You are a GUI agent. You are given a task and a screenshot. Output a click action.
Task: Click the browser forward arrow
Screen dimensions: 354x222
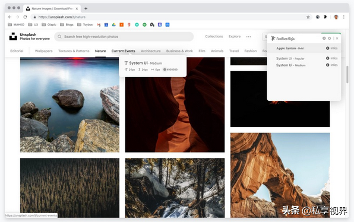coord(17,17)
